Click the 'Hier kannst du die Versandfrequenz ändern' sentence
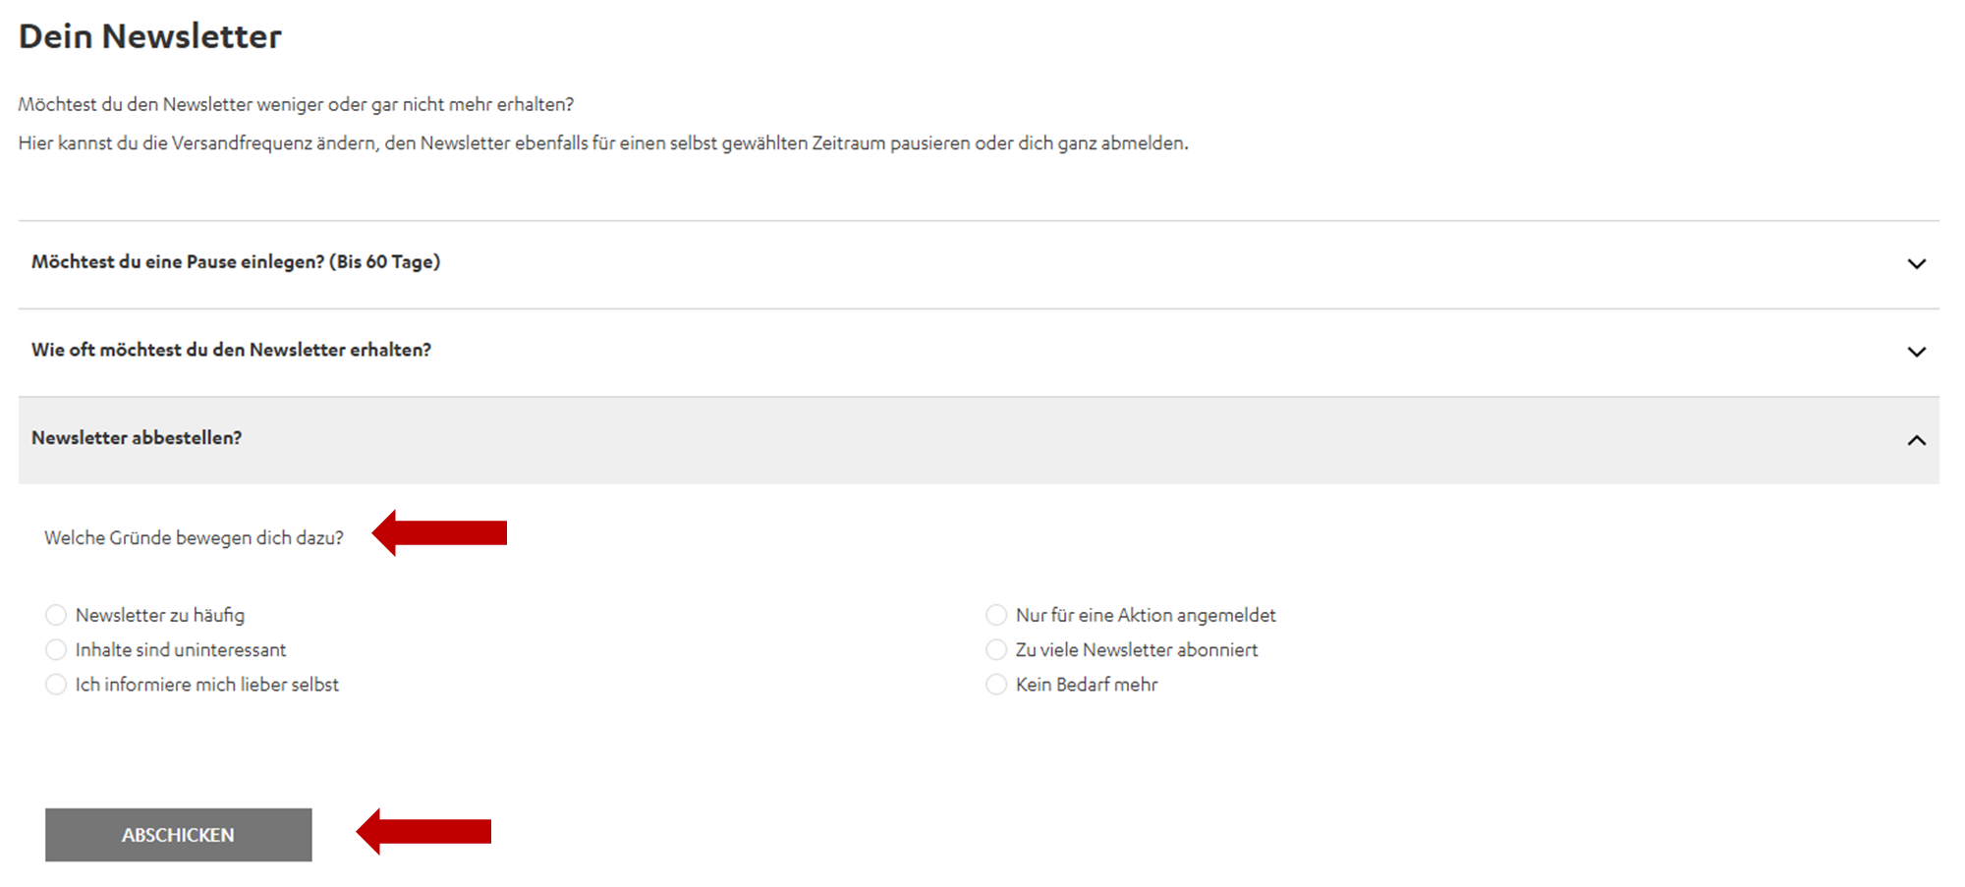 click(602, 143)
